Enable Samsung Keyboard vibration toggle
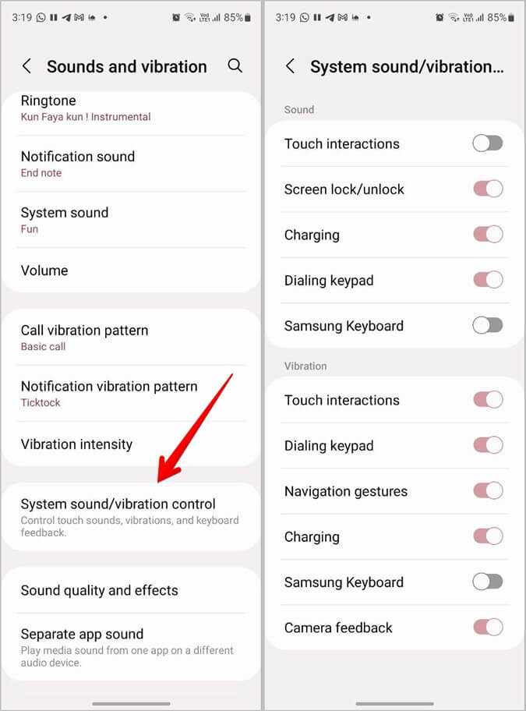 tap(488, 582)
